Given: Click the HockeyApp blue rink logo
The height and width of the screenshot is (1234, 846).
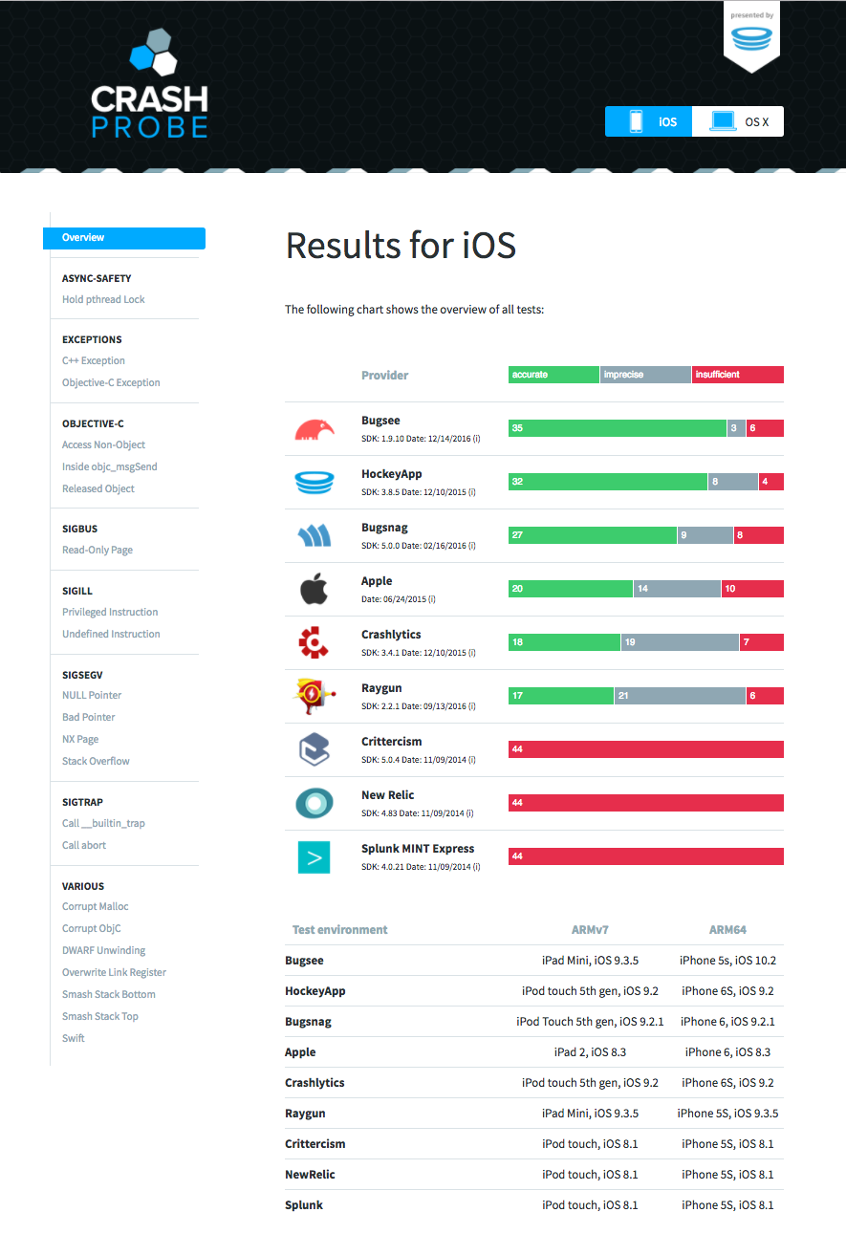Looking at the screenshot, I should (x=315, y=484).
